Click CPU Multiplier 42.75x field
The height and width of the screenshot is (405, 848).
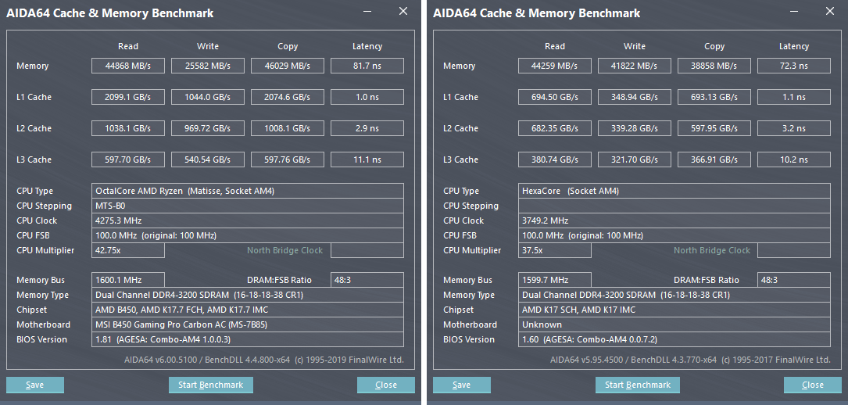(x=128, y=250)
